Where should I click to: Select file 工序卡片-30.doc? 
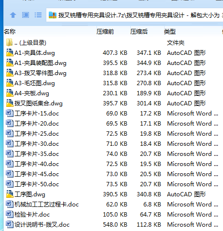click(x=37, y=144)
